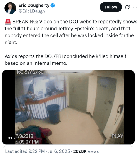
Task: Click the 160 SW 2- 80 camera label
Action: pyautogui.click(x=30, y=72)
